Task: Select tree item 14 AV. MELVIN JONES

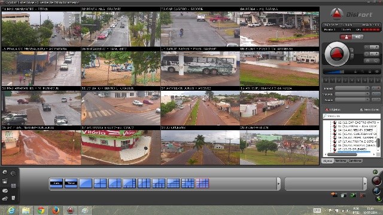Action: [x=355, y=130]
